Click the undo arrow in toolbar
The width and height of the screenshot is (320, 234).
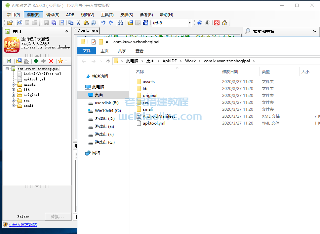[x=103, y=23]
